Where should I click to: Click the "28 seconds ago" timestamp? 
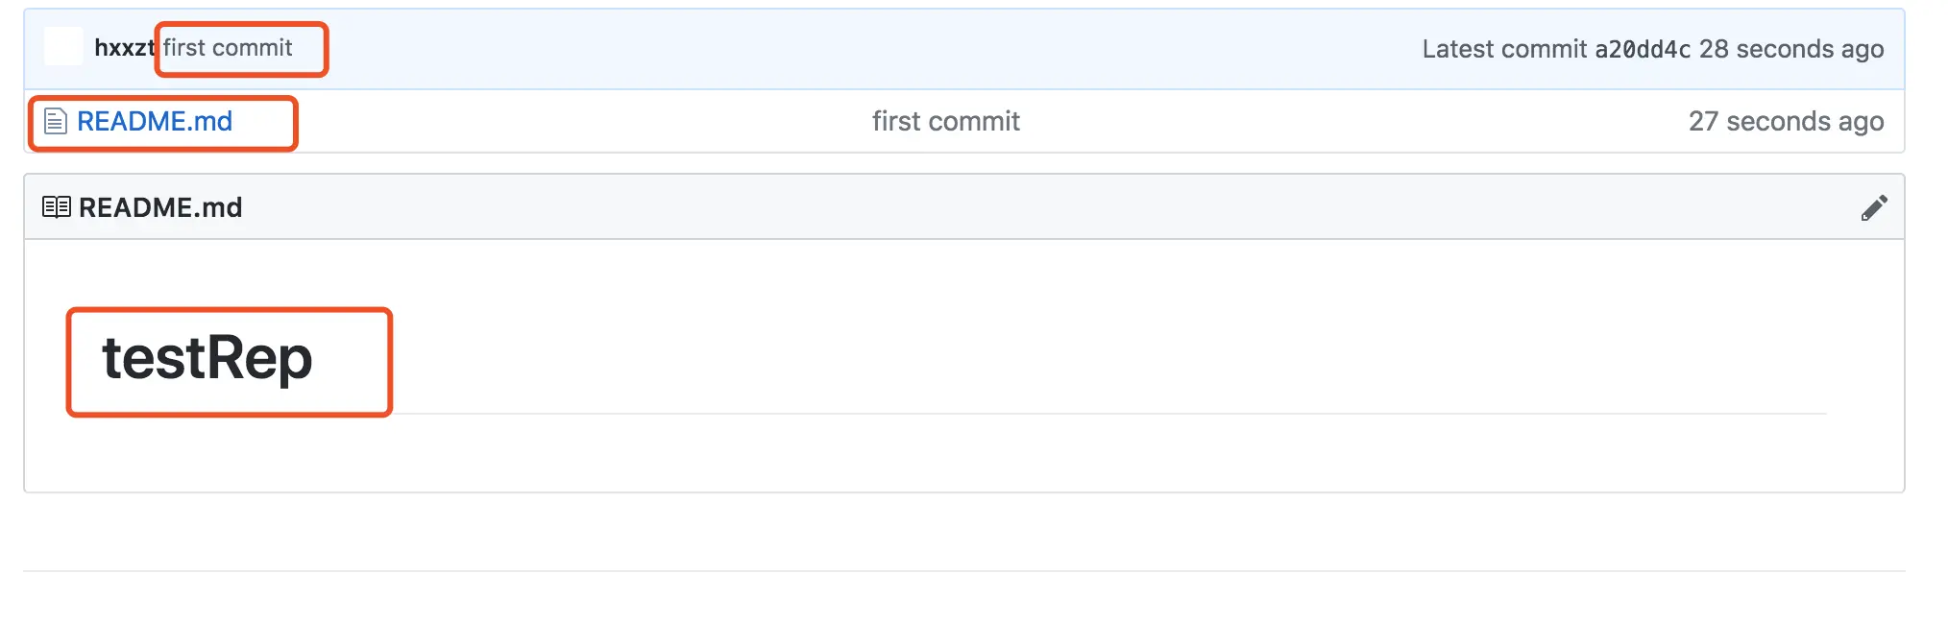point(1790,49)
